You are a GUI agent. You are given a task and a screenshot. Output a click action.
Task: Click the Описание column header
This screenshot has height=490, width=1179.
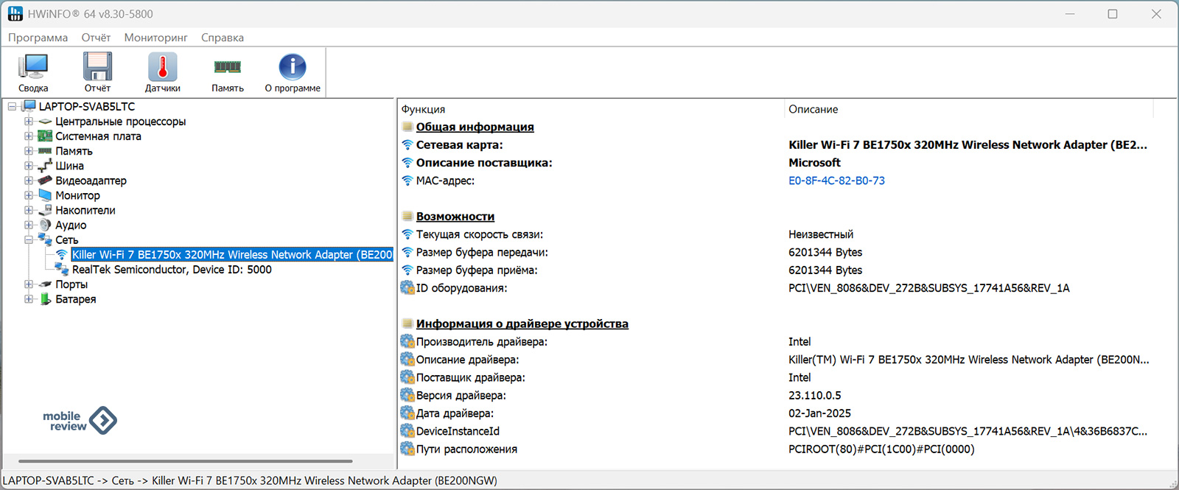(813, 109)
